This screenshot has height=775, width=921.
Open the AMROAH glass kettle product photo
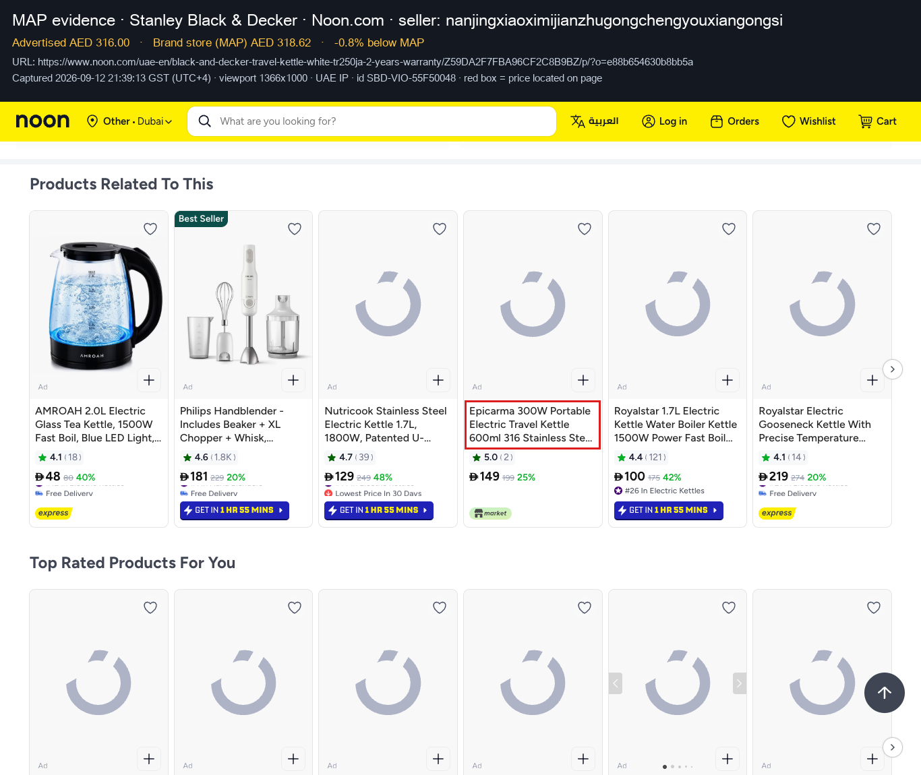coord(99,305)
